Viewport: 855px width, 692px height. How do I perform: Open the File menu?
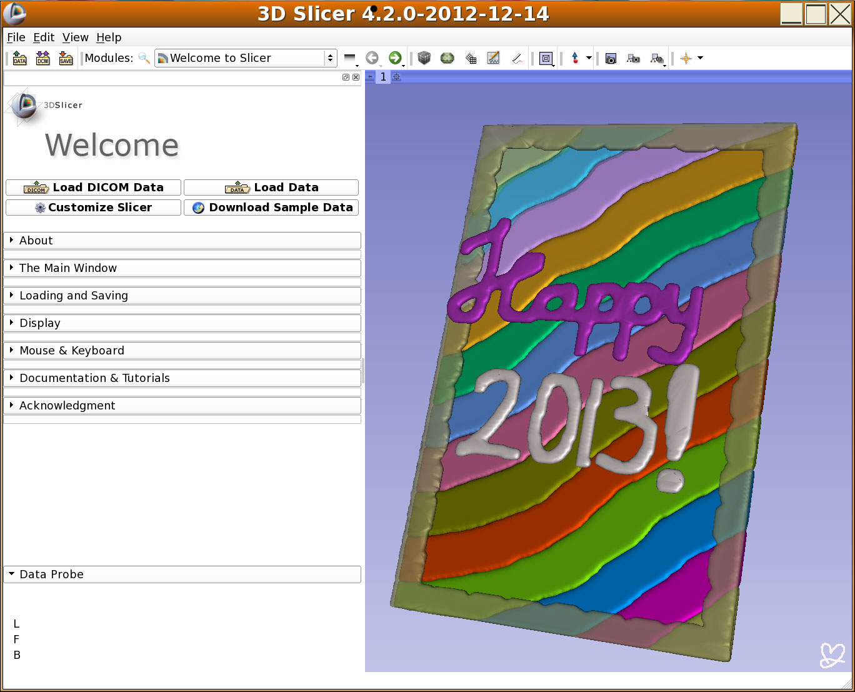pos(16,38)
